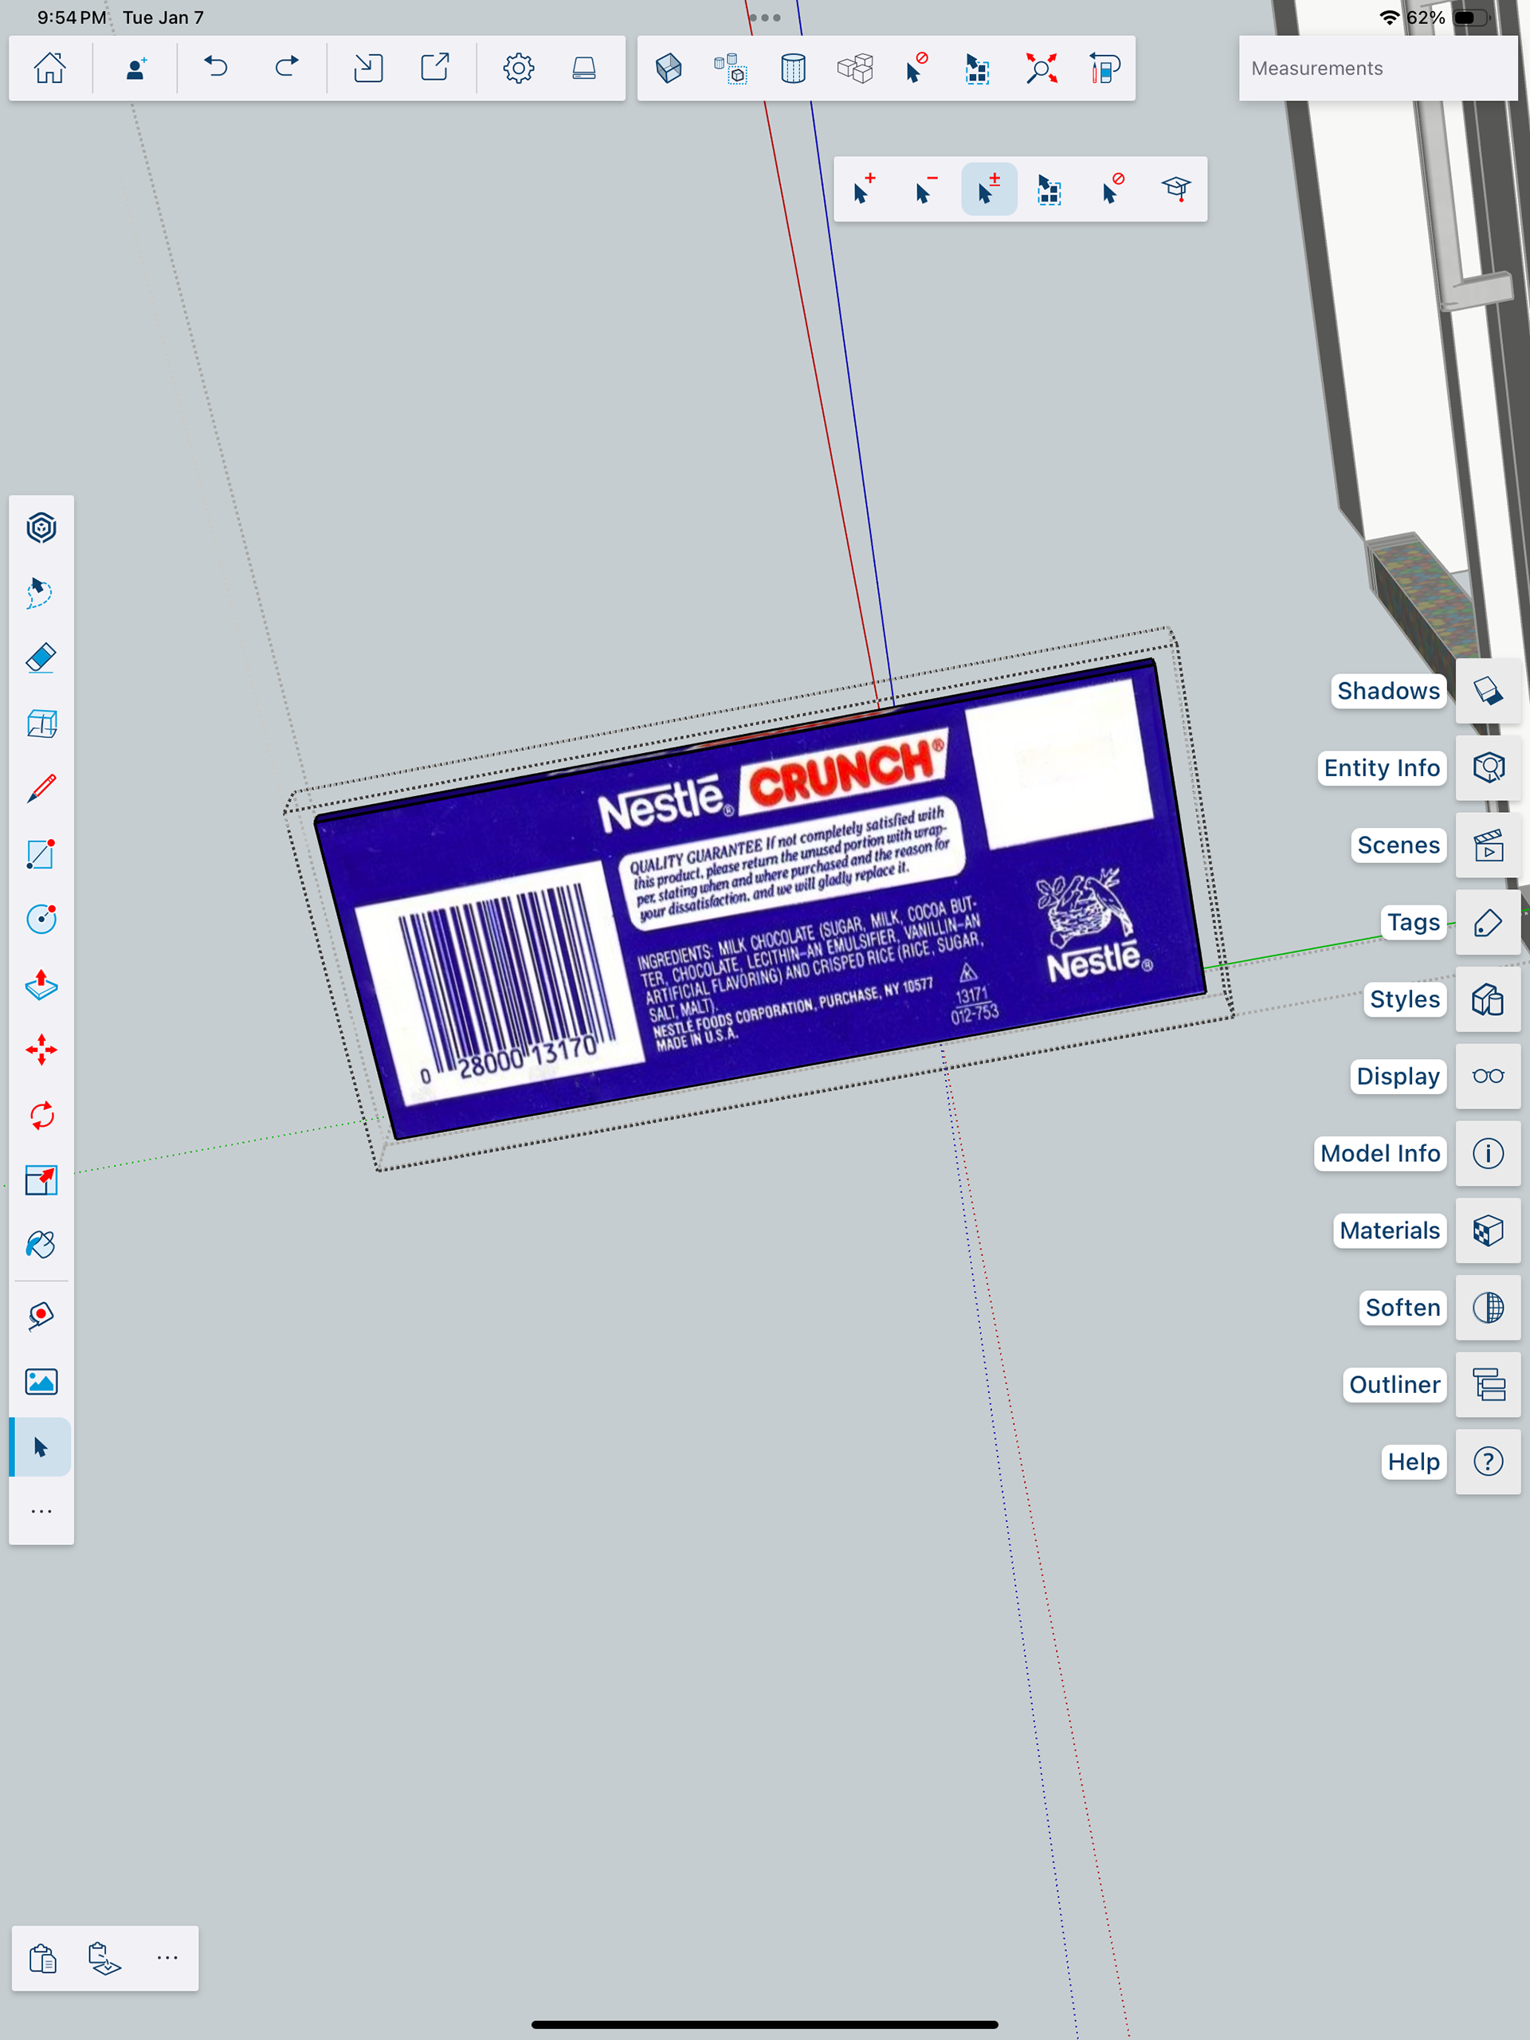Enable subtract-from-selection mode
Screen dimensions: 1530x2040
coord(926,189)
